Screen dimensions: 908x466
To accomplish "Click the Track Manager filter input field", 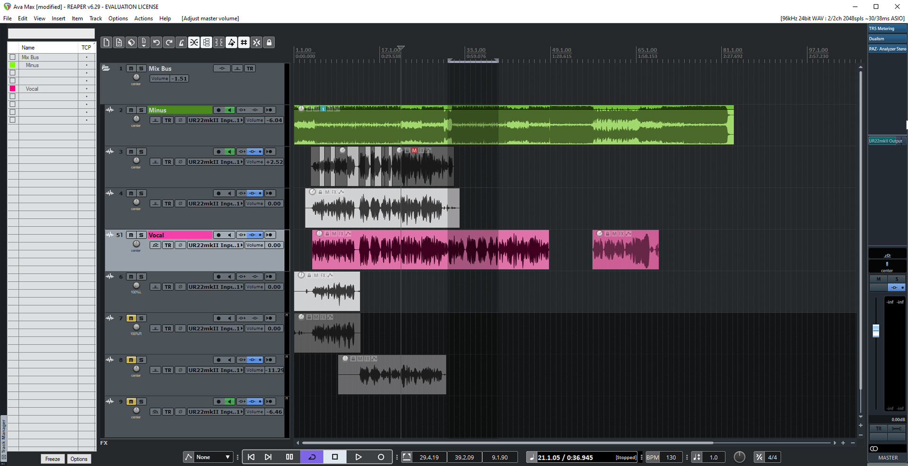I will coord(51,34).
